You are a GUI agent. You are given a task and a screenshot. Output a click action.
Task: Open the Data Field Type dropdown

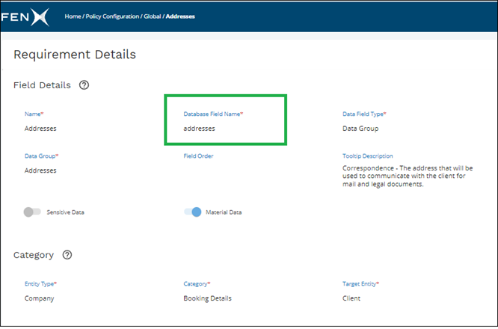360,129
